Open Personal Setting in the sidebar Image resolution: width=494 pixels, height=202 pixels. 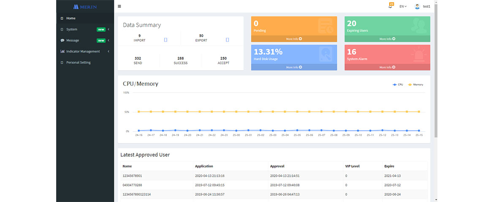(78, 62)
